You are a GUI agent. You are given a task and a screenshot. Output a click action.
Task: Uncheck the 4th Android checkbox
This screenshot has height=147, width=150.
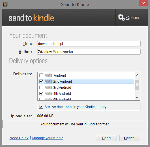[x=41, y=94]
